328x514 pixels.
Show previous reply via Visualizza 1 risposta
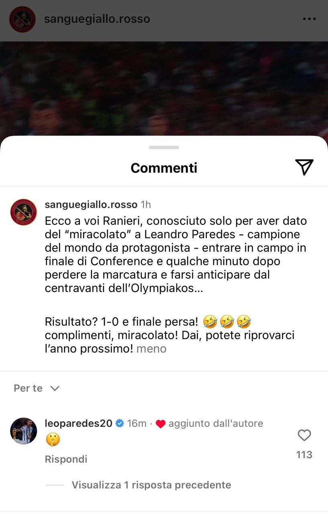[x=151, y=485]
